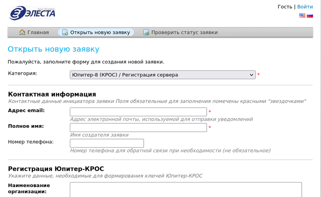Click the ticket status icon beside Проверить статус заявки
Screen dimensions: 321x197
click(146, 32)
